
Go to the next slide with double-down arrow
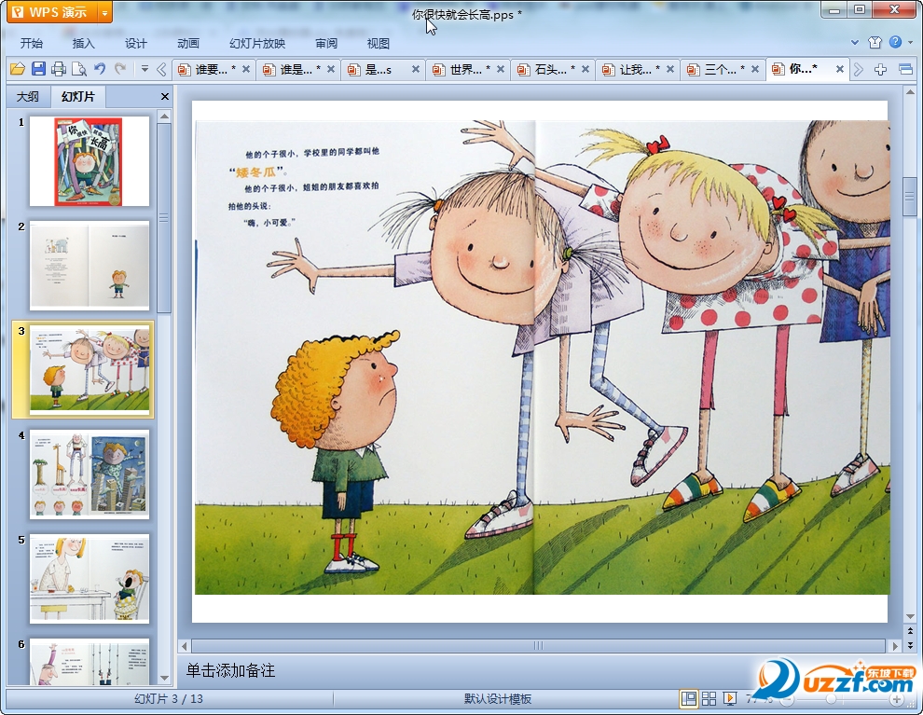[x=911, y=645]
